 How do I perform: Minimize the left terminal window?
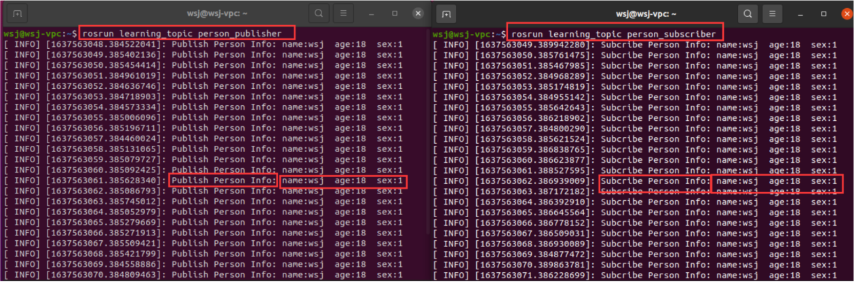(372, 13)
